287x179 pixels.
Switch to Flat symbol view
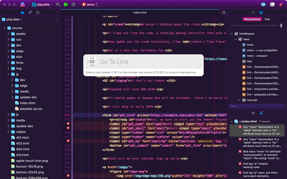pyautogui.click(x=267, y=19)
